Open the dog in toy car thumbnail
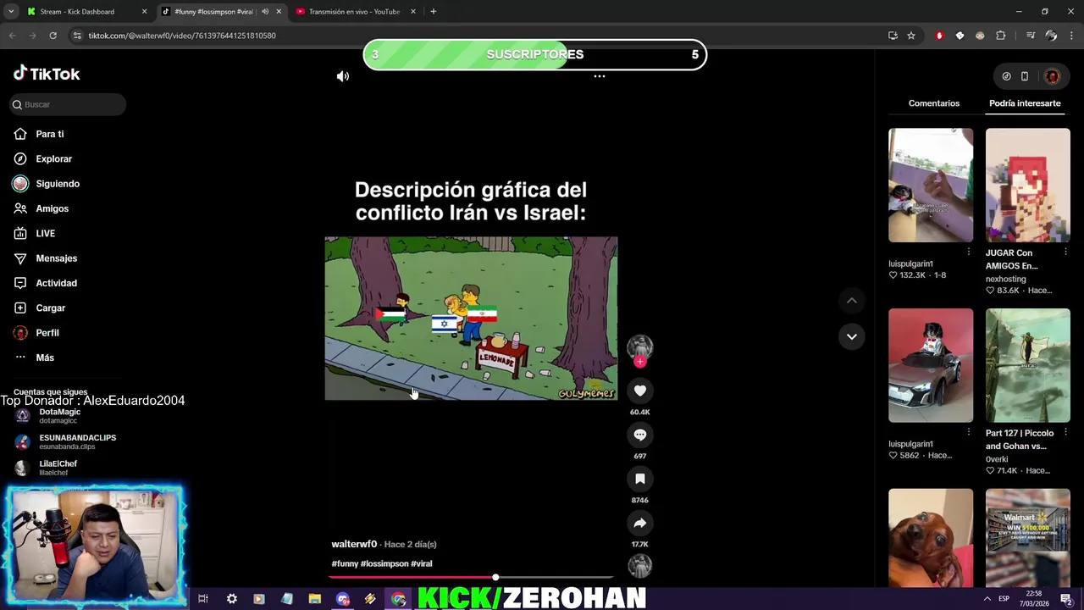1084x610 pixels. point(931,365)
